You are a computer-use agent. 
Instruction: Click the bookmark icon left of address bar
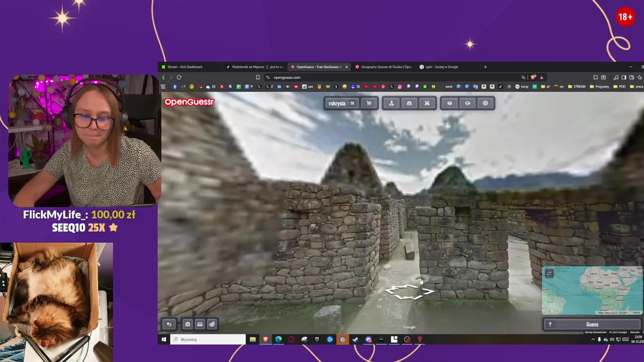tap(258, 77)
